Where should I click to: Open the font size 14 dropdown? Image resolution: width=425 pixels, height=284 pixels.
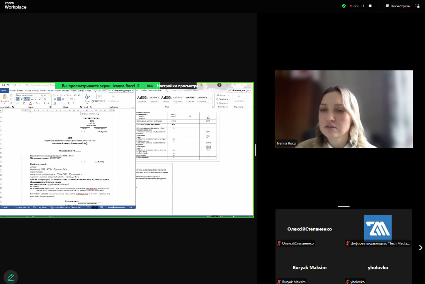[x=49, y=95]
